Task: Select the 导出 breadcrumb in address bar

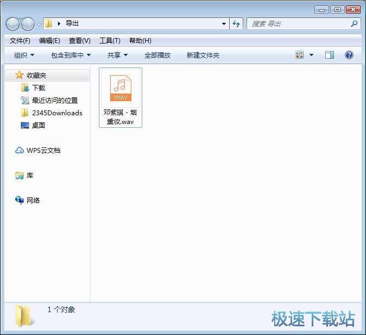Action: point(72,23)
